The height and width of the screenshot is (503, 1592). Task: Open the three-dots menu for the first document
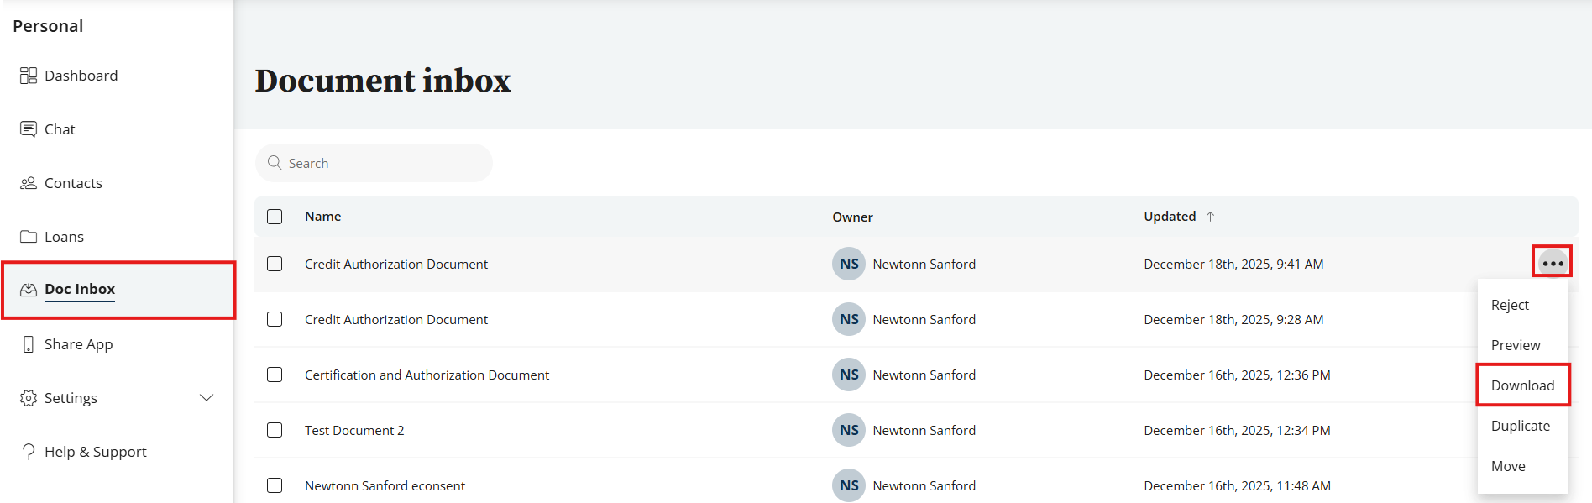pos(1553,263)
